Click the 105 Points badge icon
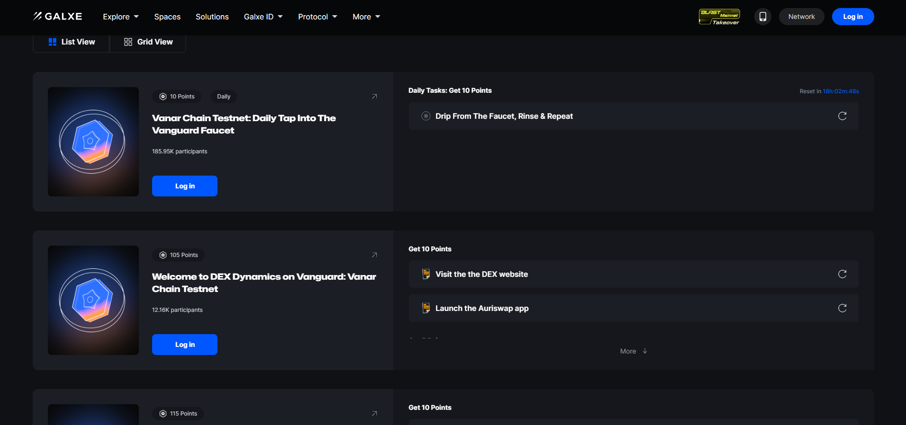Screen dimensions: 906x425 163,255
